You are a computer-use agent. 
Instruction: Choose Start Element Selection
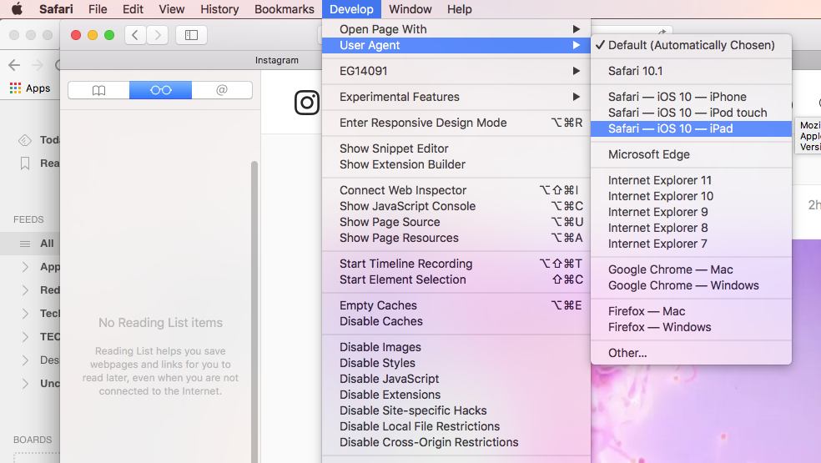coord(456,279)
